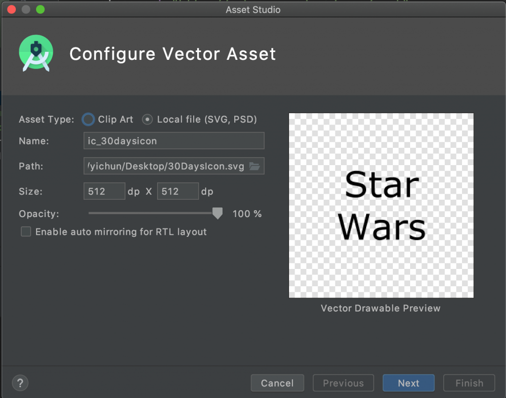The width and height of the screenshot is (506, 398).
Task: Click the Android Studio logo icon
Action: [36, 53]
